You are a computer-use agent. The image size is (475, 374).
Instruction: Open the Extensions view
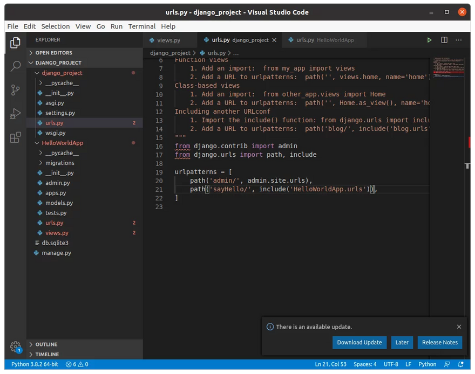coord(15,137)
